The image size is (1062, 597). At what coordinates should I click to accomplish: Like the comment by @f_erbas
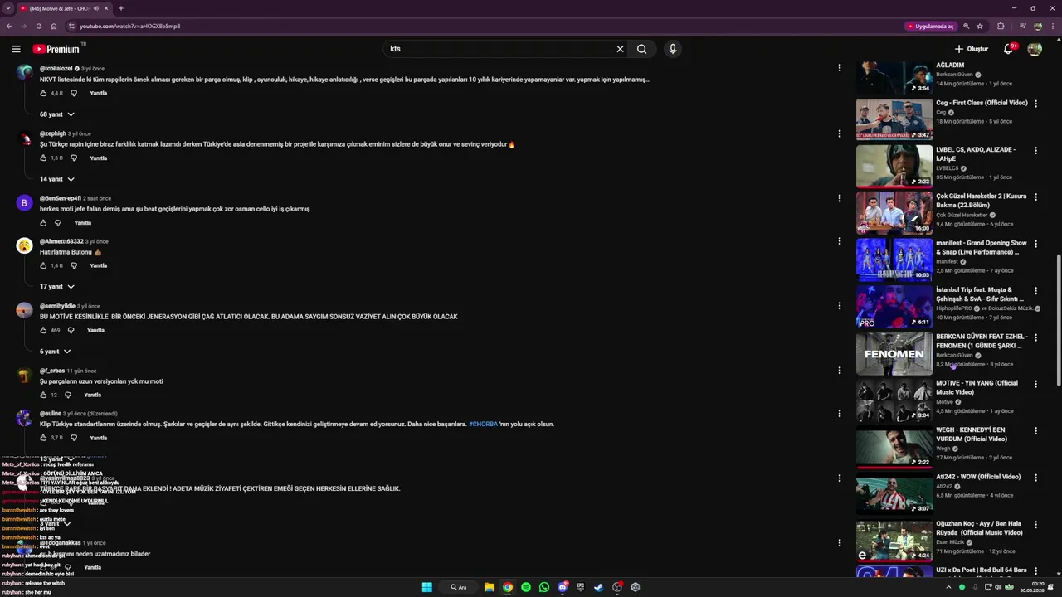pyautogui.click(x=43, y=395)
